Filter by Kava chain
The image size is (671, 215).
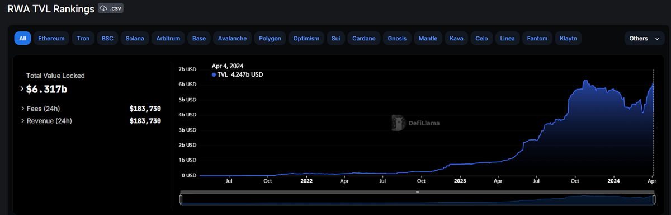(456, 39)
